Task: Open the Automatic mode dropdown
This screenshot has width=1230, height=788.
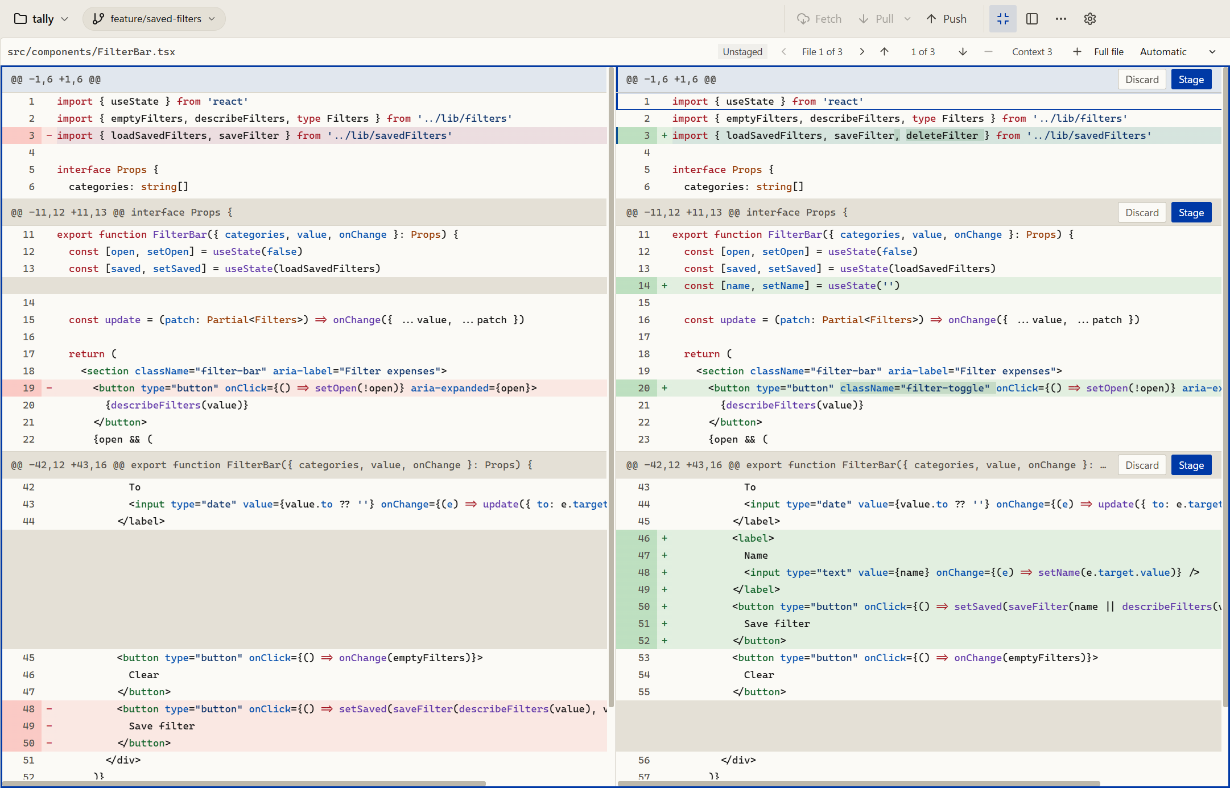Action: tap(1178, 52)
